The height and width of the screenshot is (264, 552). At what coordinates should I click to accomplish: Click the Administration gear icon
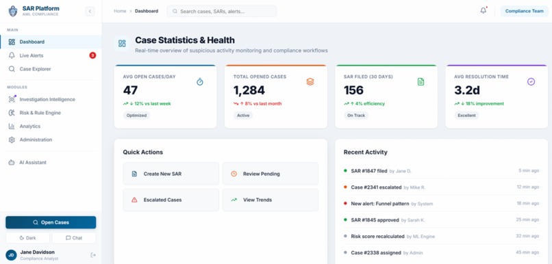[x=12, y=140]
